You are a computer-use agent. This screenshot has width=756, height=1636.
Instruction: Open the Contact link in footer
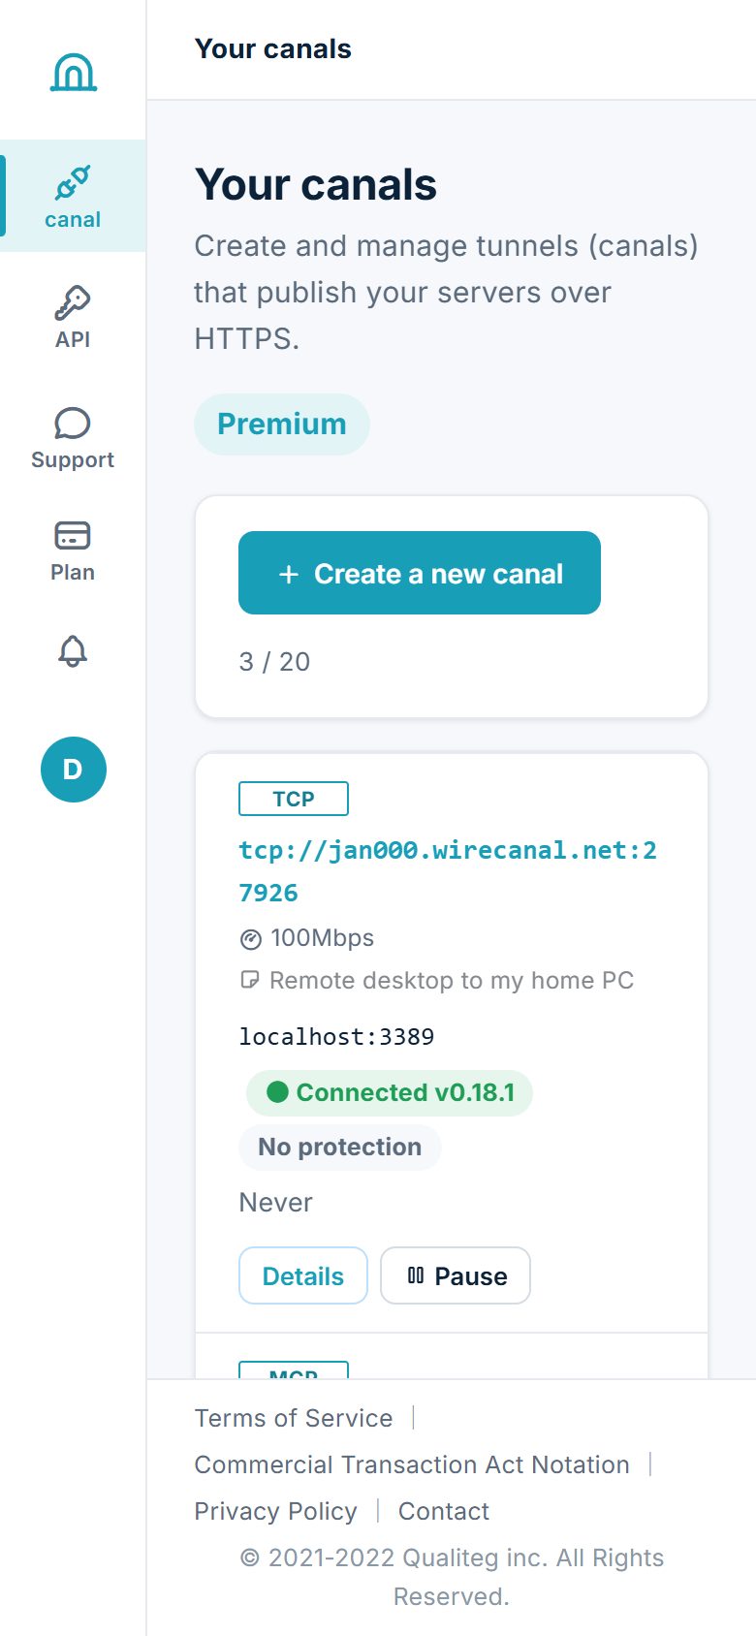click(444, 1511)
